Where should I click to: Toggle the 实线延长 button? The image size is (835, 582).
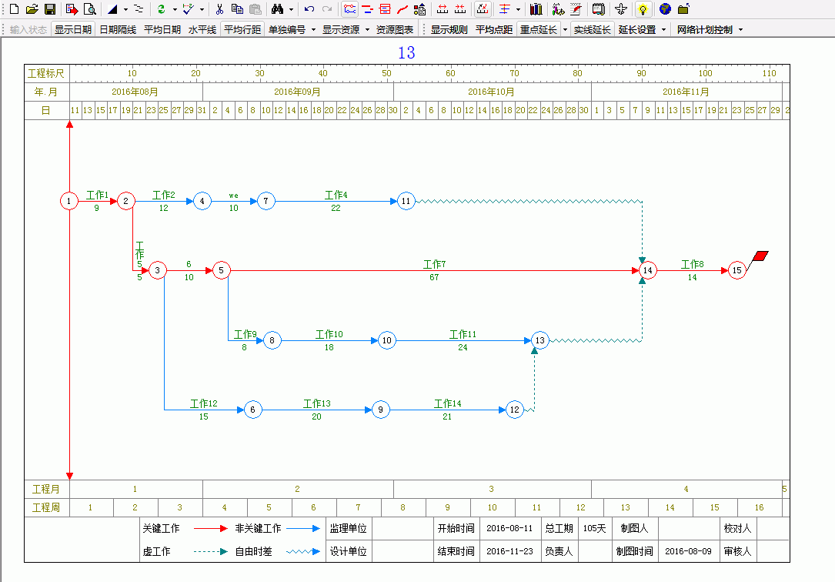click(x=592, y=30)
